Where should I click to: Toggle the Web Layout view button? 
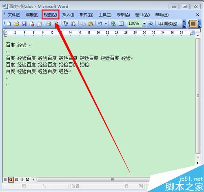(11, 180)
